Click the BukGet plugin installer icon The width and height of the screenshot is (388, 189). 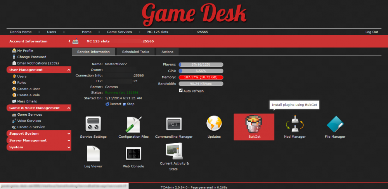coord(254,126)
